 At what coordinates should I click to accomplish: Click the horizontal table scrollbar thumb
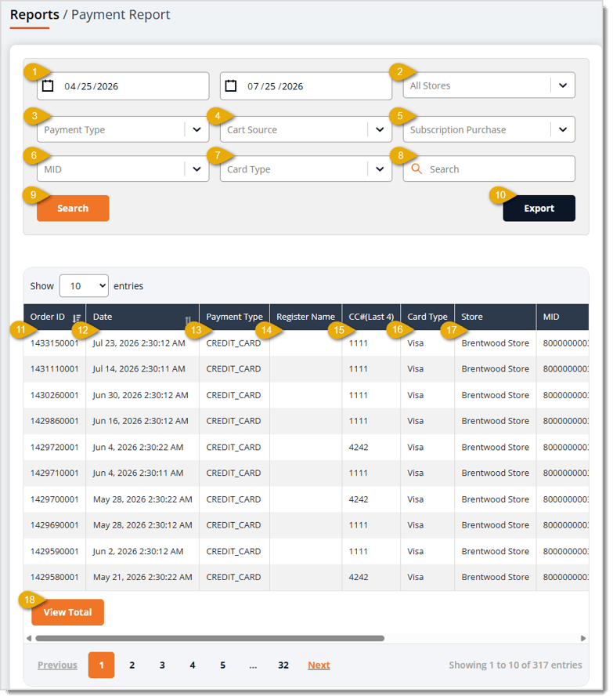[x=210, y=638]
